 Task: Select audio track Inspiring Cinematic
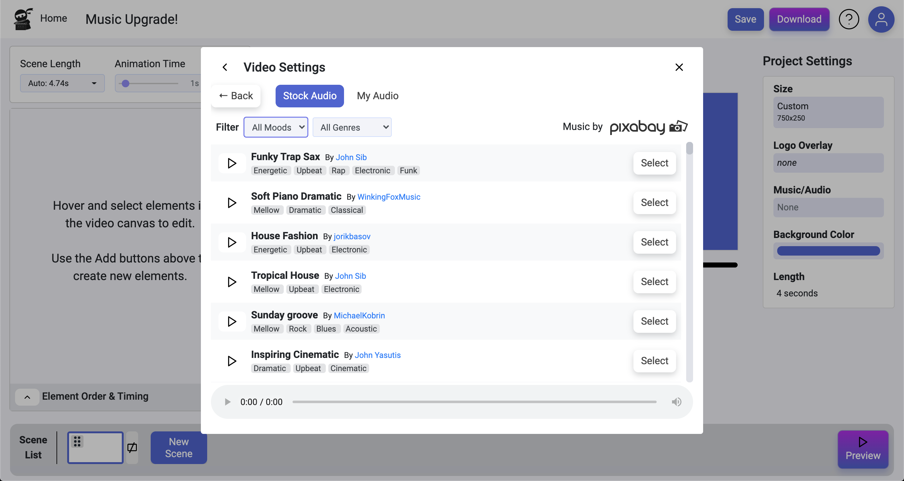tap(654, 361)
